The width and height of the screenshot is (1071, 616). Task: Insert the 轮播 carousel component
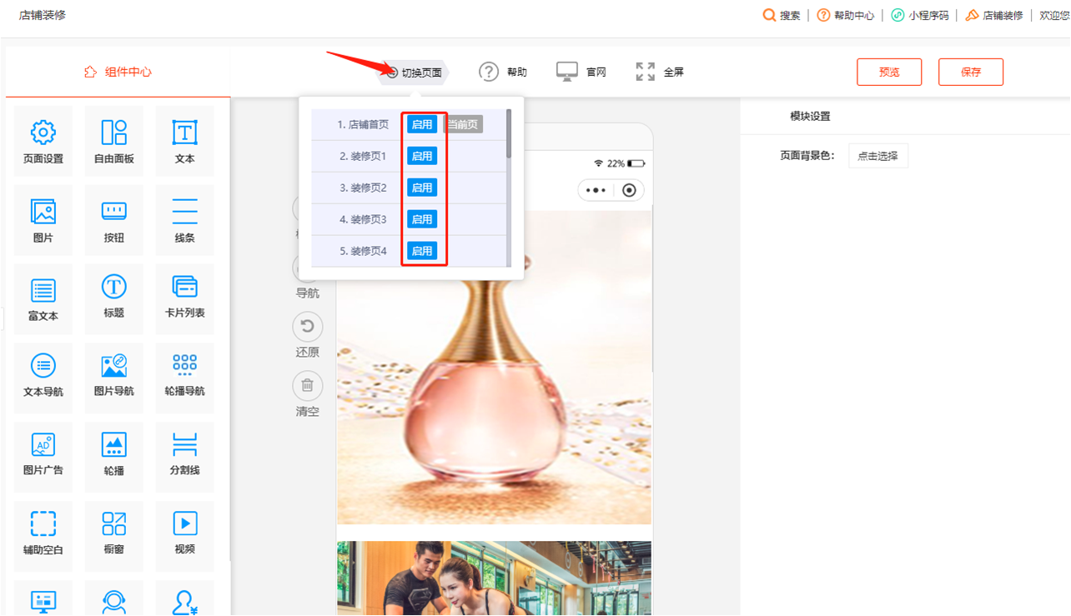114,456
